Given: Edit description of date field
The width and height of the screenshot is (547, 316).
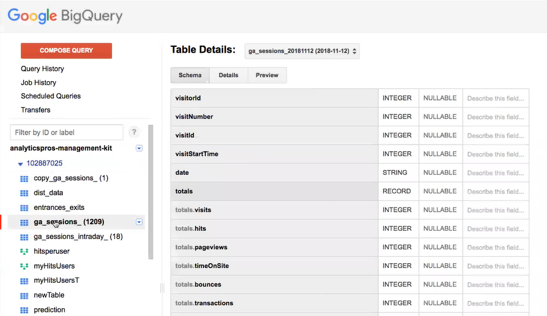Looking at the screenshot, I should (495, 173).
